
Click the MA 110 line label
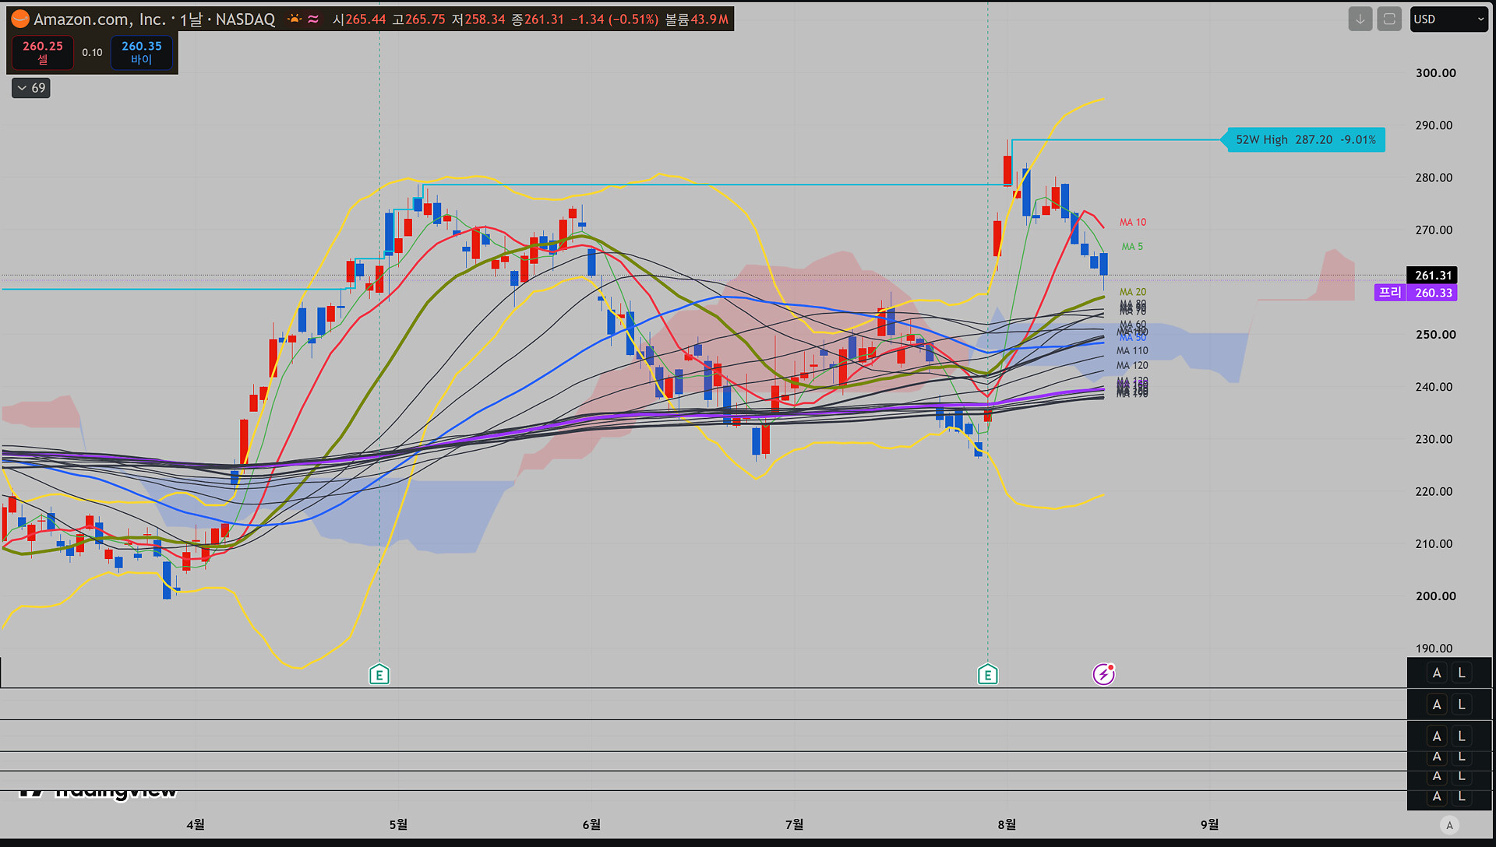(1132, 350)
